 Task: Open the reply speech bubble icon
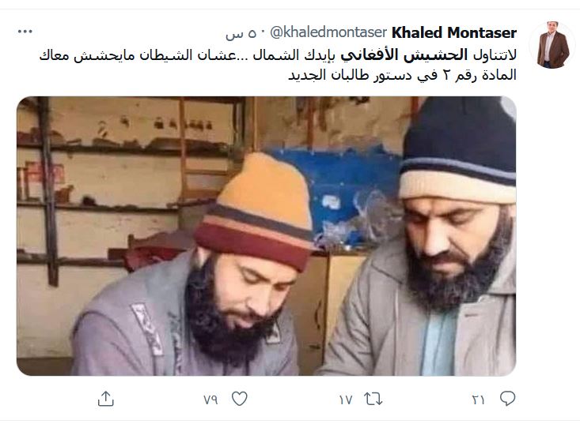[x=507, y=399]
